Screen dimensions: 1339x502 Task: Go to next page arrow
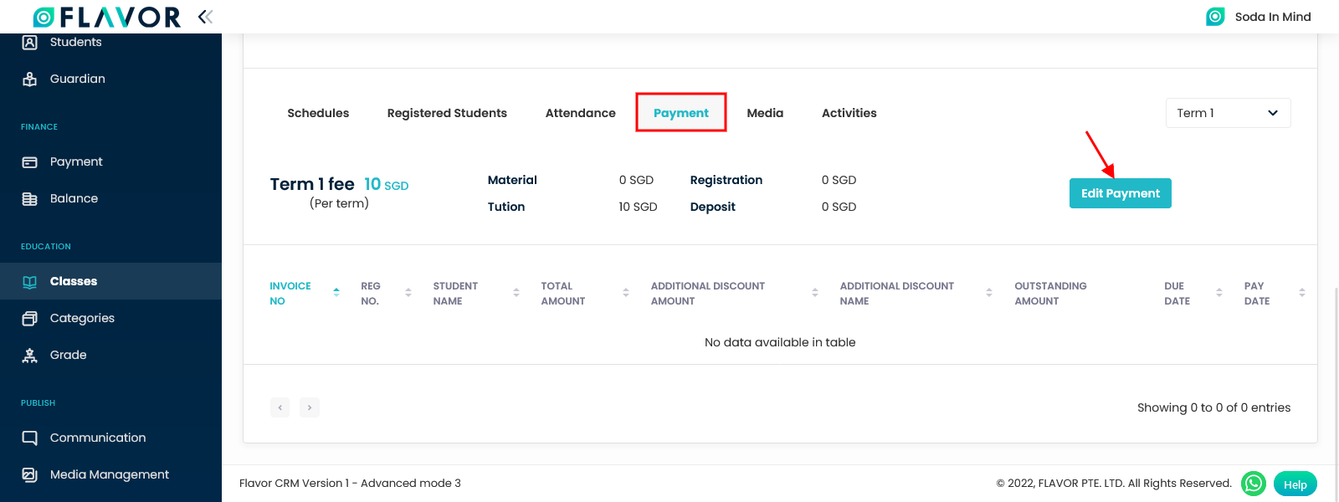(x=310, y=407)
